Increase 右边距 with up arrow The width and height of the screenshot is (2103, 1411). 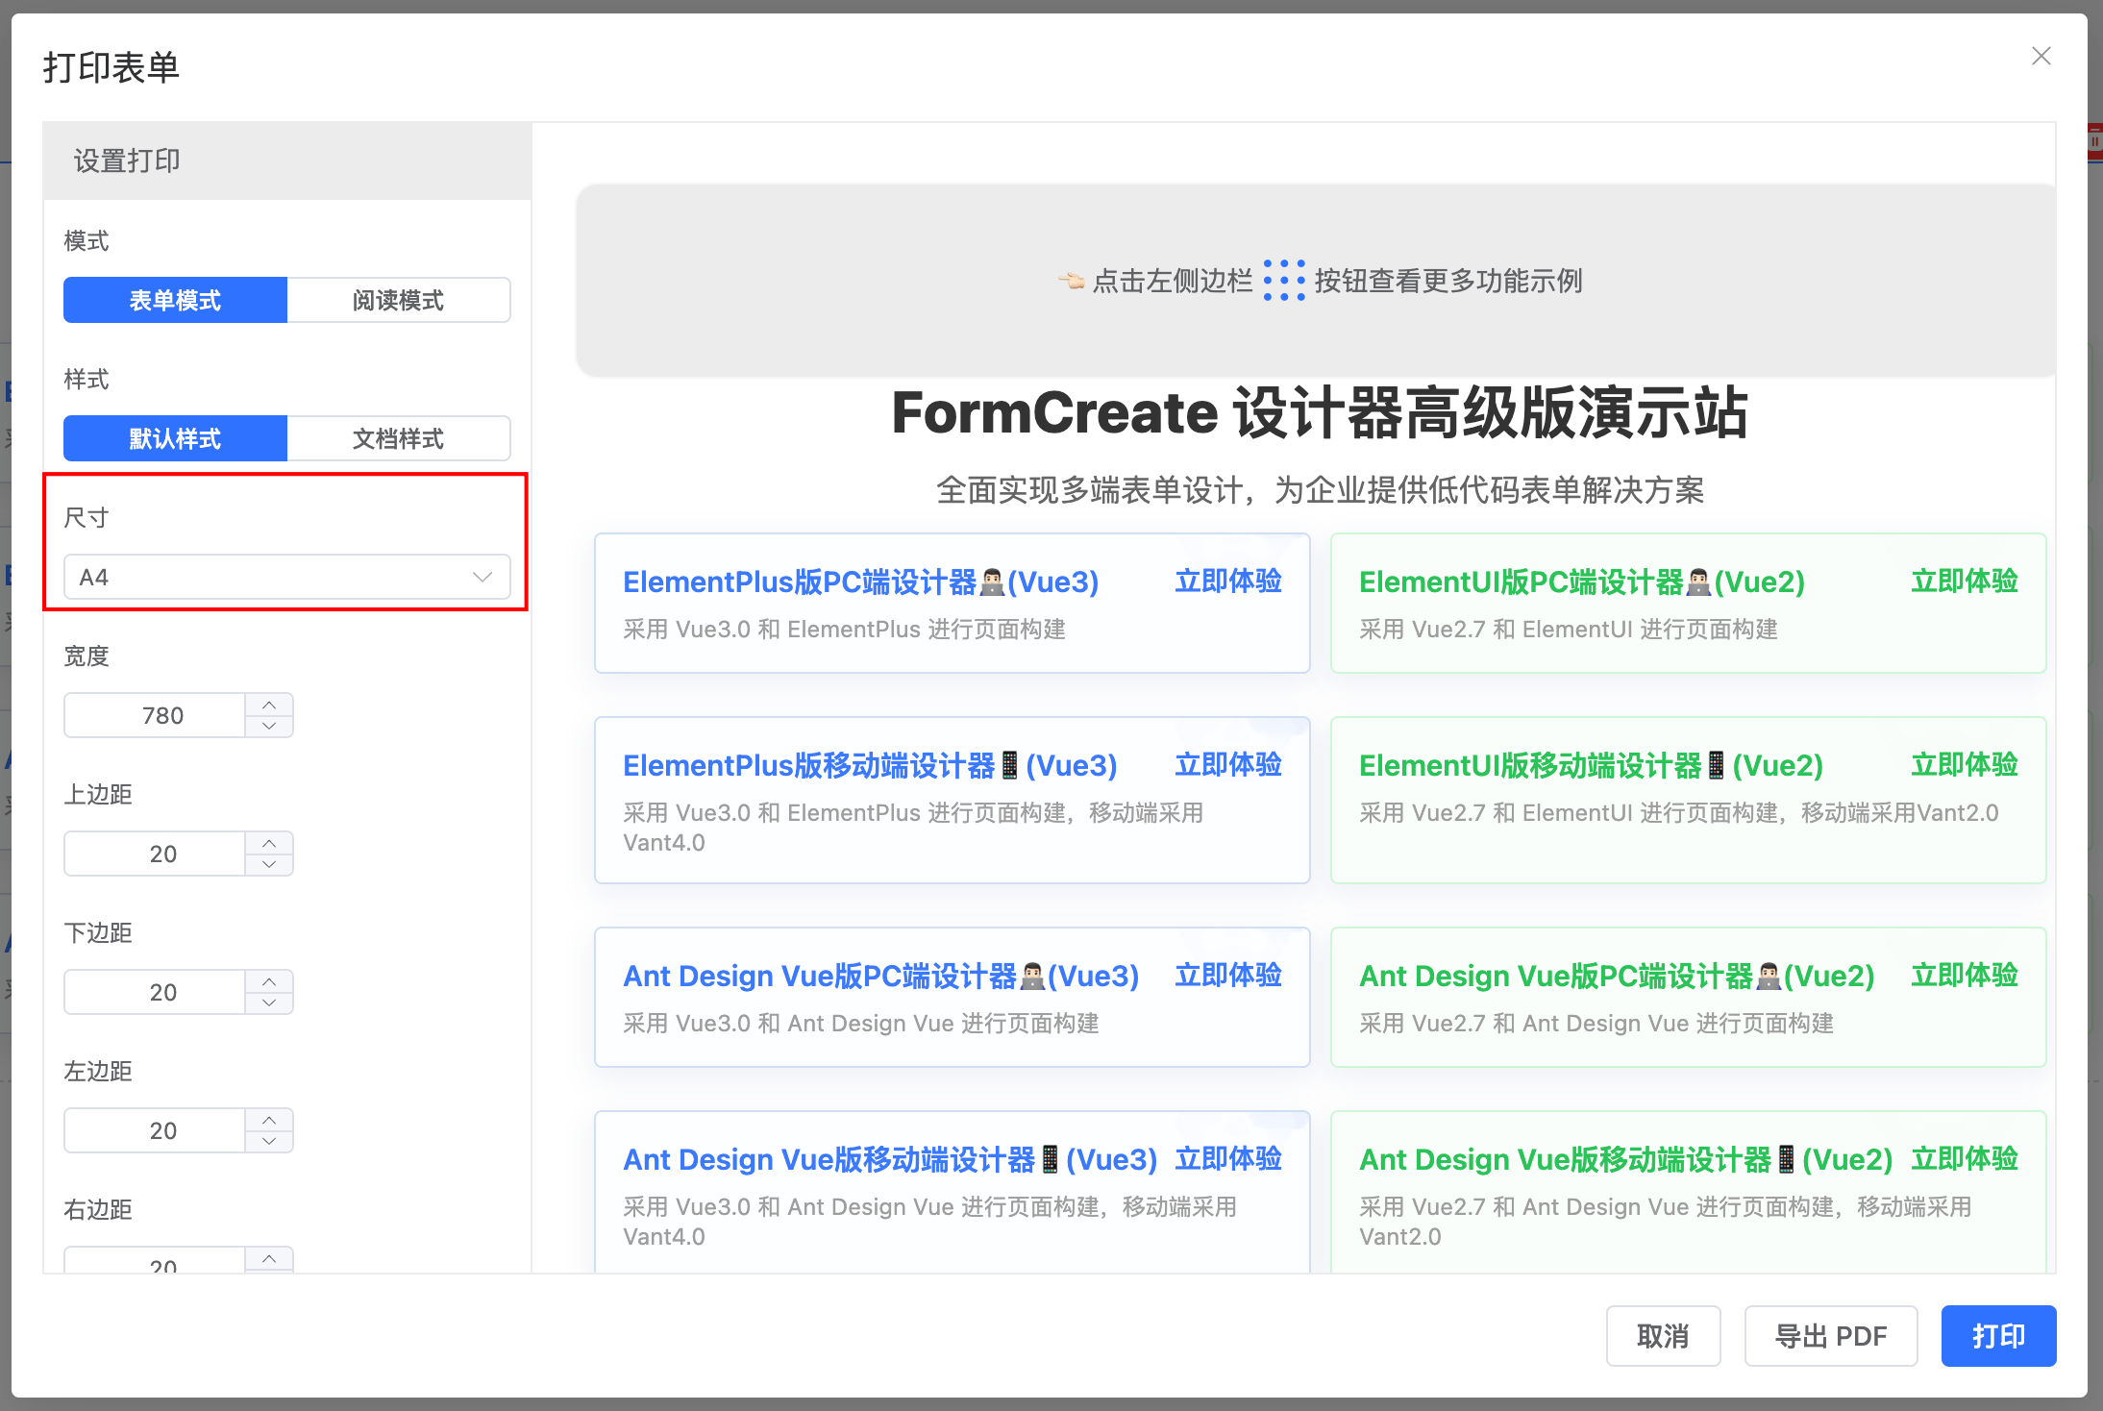coord(269,1258)
